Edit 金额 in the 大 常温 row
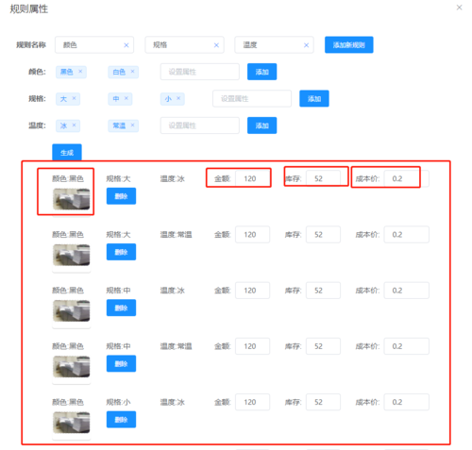The height and width of the screenshot is (450, 472). (x=252, y=235)
